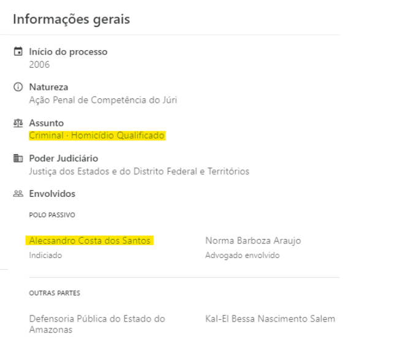Screen dimensions: 395x343
Task: Open Alecsandro Costa dos Santos party link
Action: (x=89, y=240)
